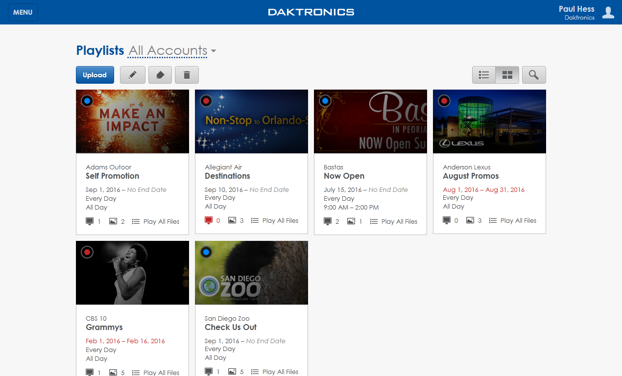Viewport: 622px width, 376px height.
Task: Click 'San Diego Zoo' account text
Action: 227,318
